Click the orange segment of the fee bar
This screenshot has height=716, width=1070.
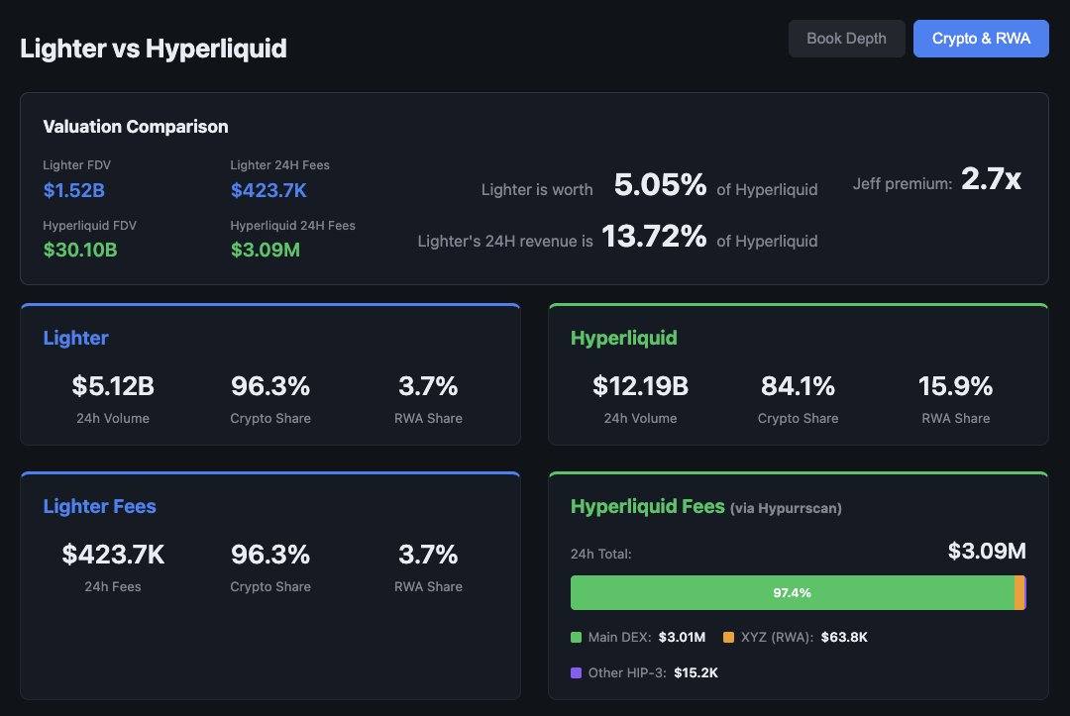(x=1019, y=592)
